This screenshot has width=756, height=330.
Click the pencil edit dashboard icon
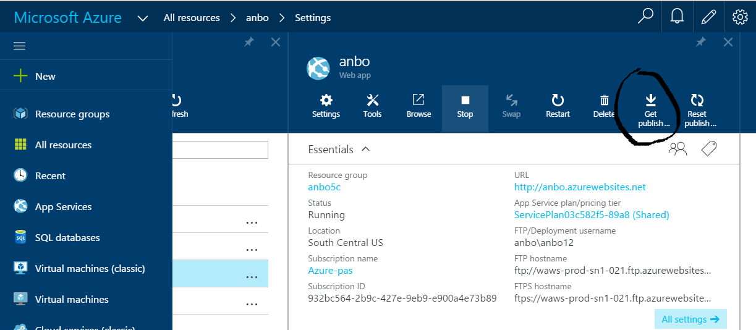tap(708, 17)
